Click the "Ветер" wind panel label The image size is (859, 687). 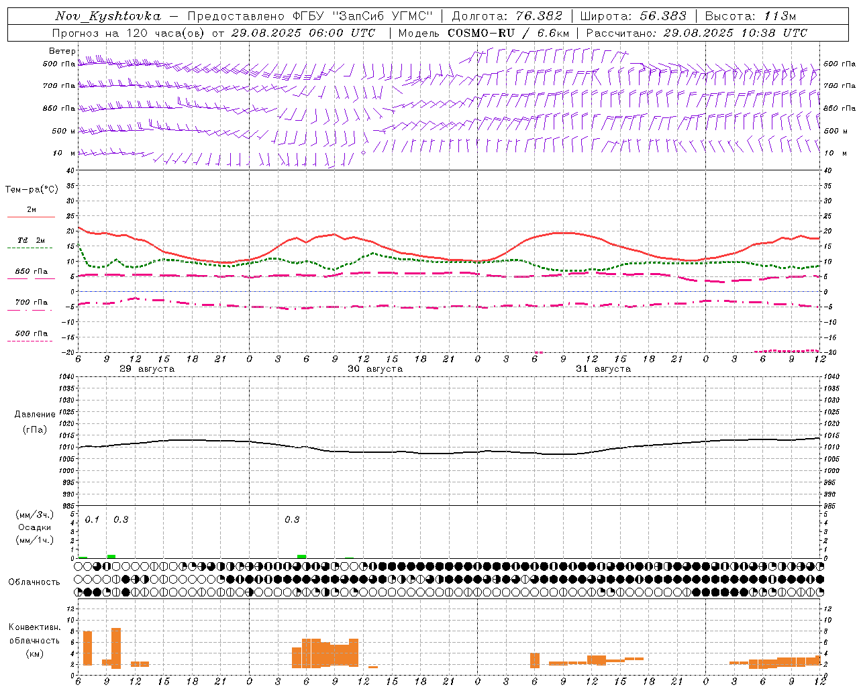pos(62,51)
